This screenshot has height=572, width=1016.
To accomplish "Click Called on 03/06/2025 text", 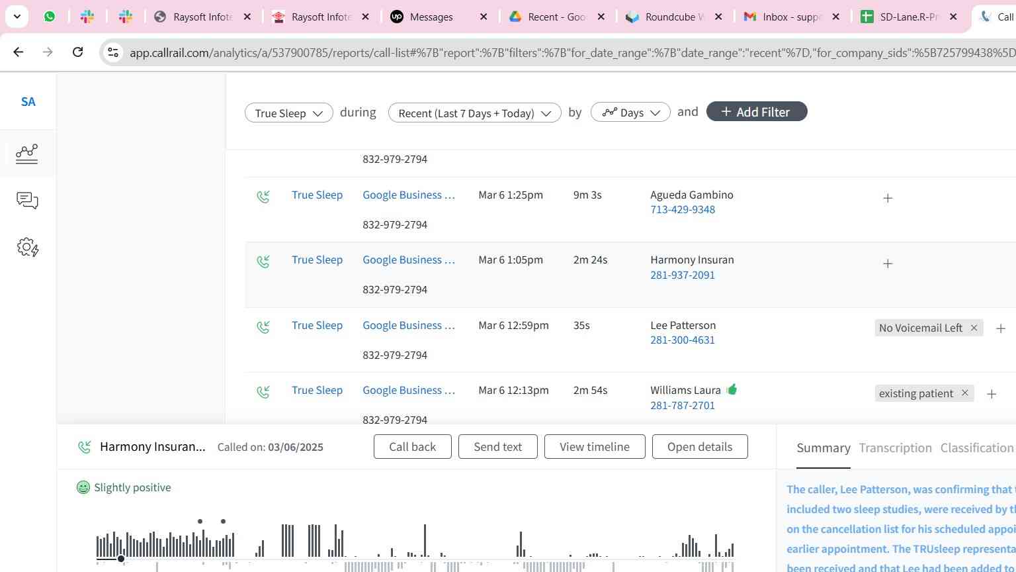I will [271, 448].
